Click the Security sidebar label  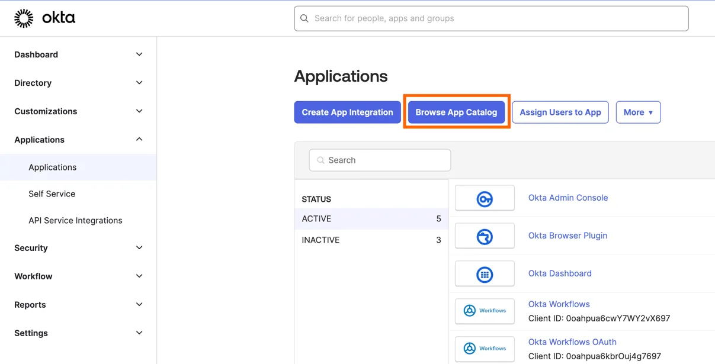tap(31, 248)
